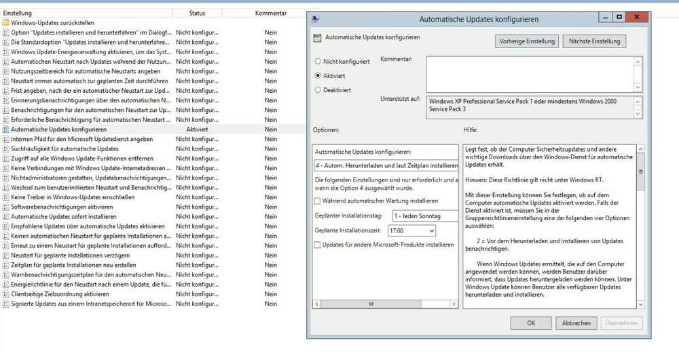Click the icon for 'Softwarebenachrichtigungen aktivieren' policy
Viewport: 679px width, 353px height.
5,207
